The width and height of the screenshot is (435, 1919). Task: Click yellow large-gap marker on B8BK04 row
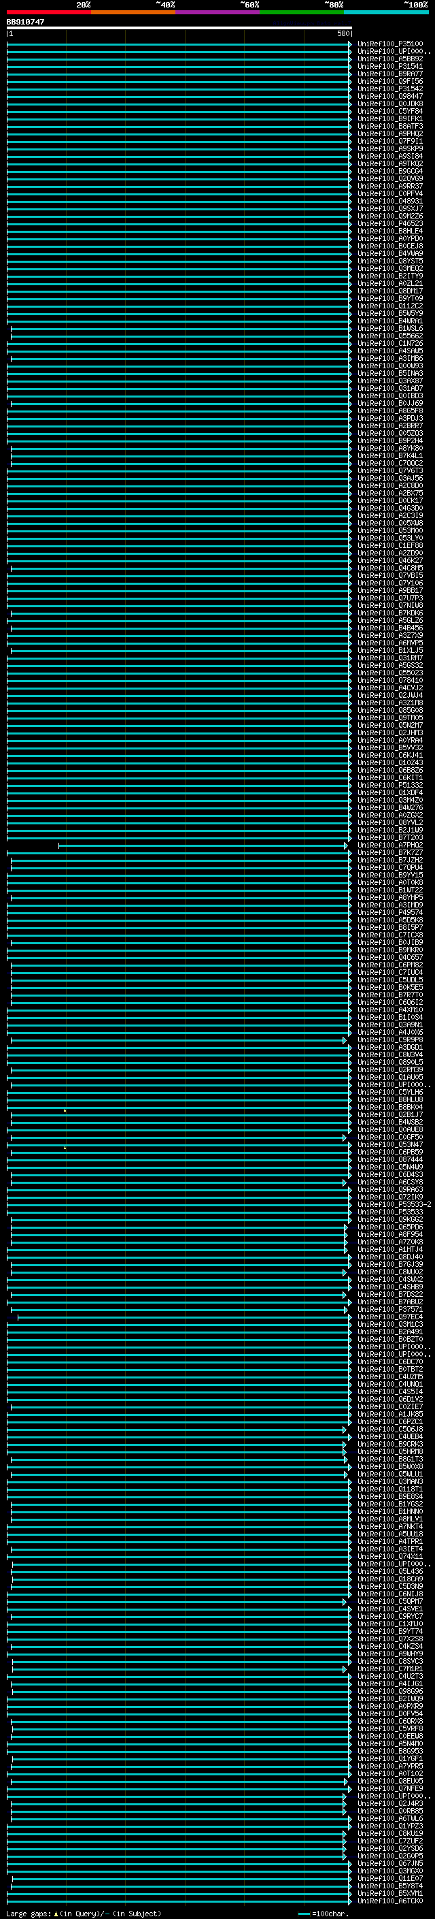(x=65, y=1110)
